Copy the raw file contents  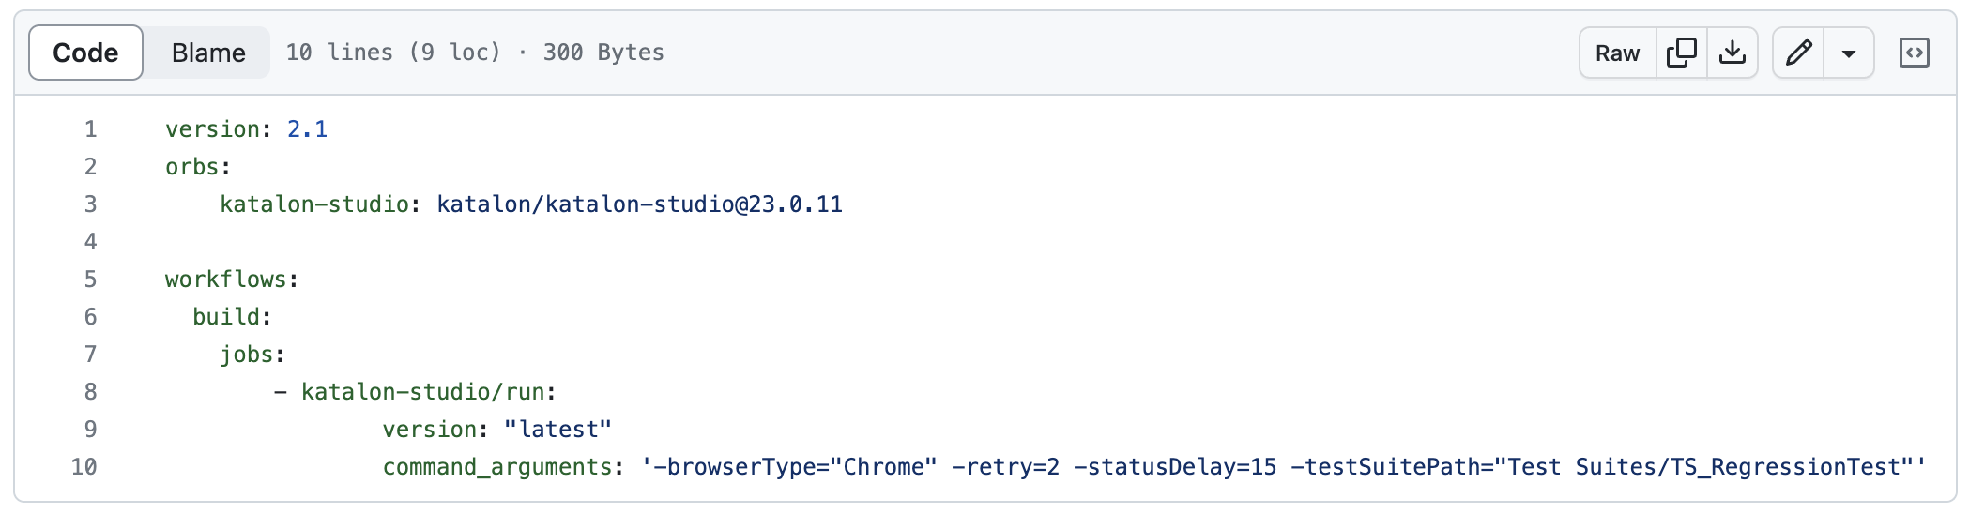coord(1681,53)
